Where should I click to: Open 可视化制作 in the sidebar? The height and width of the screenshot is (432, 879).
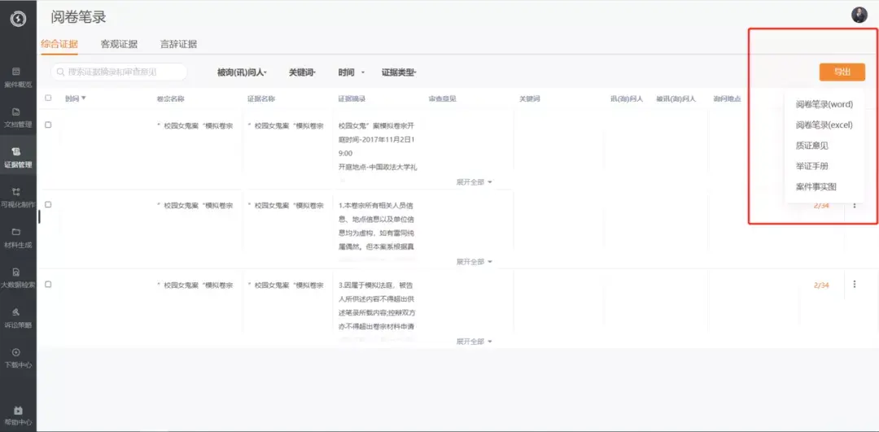[x=18, y=197]
